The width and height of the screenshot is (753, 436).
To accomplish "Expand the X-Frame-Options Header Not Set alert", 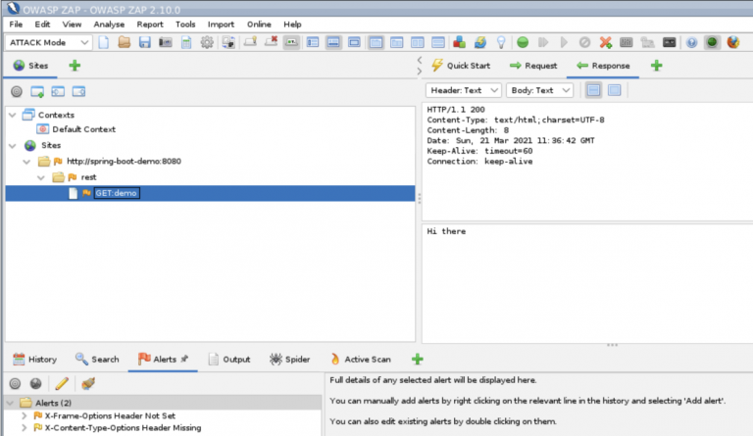I will [25, 415].
